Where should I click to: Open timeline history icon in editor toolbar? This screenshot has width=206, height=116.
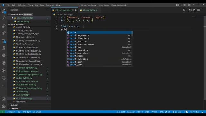click(x=190, y=10)
